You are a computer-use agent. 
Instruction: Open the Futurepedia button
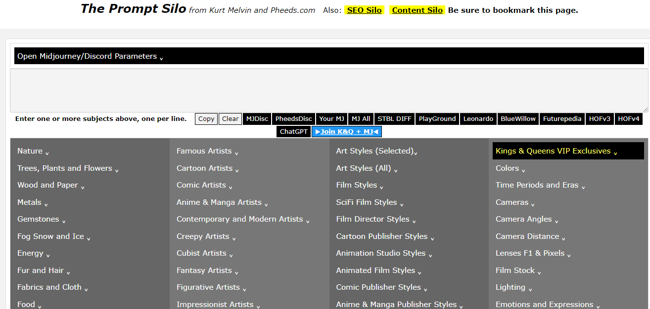[562, 118]
